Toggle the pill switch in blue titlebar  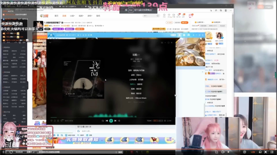pyautogui.click(x=173, y=35)
